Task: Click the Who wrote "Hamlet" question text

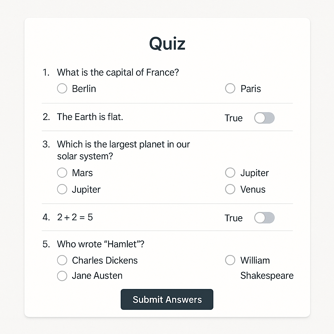Action: click(x=100, y=244)
